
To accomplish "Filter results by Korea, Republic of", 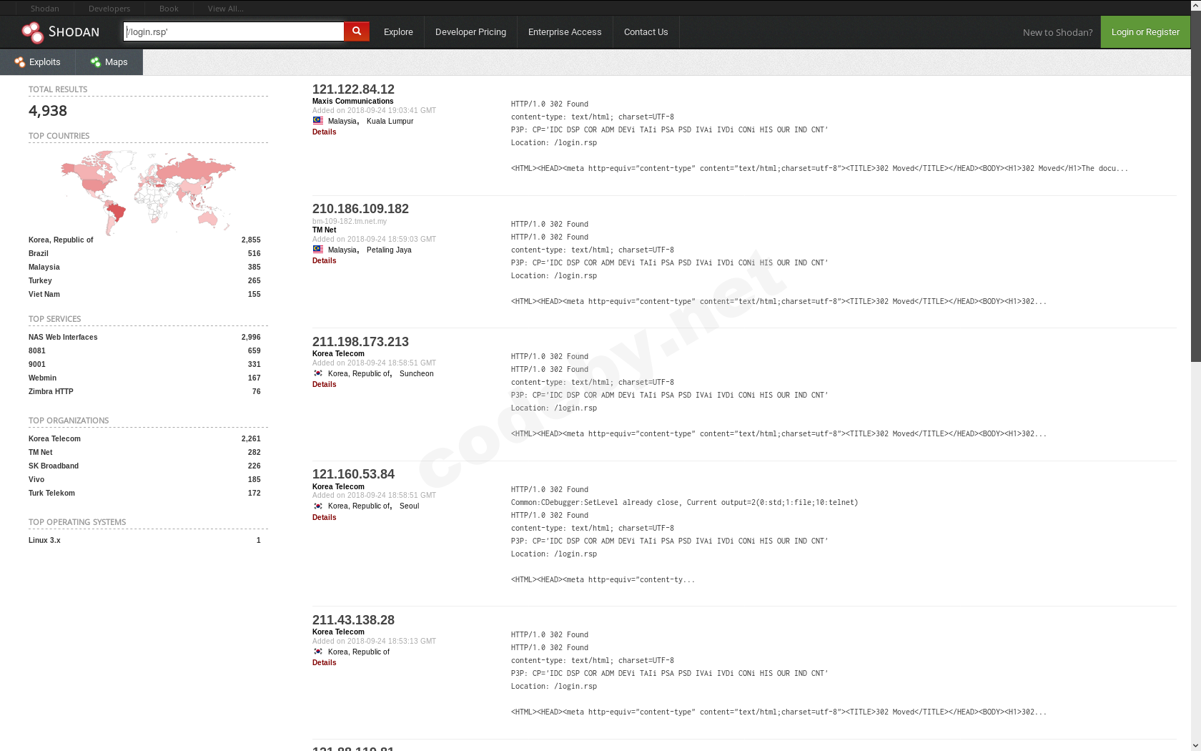I will pos(60,240).
